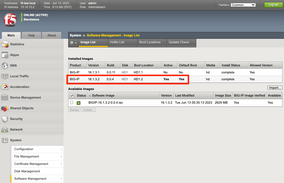Expand the Configuration submenu arrow

click(61, 149)
